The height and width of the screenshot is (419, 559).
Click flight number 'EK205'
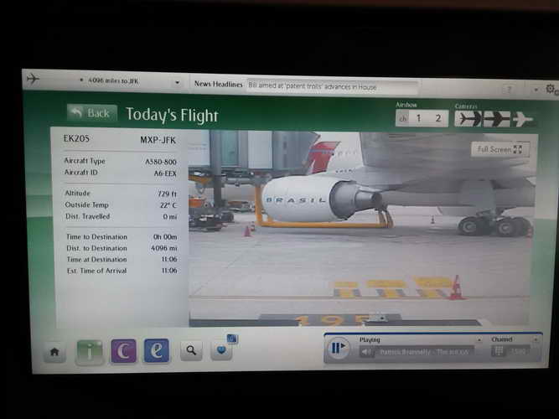(x=76, y=138)
